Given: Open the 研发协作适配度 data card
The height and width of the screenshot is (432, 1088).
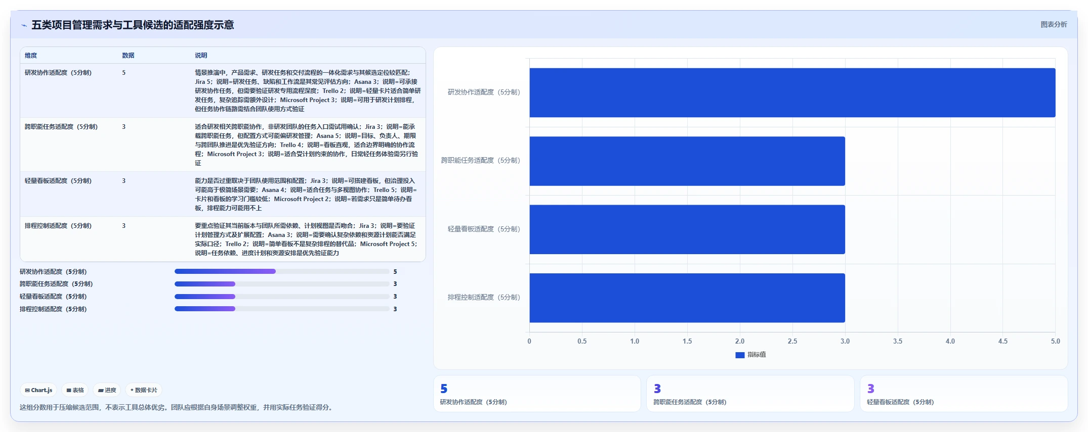Looking at the screenshot, I should click(537, 394).
